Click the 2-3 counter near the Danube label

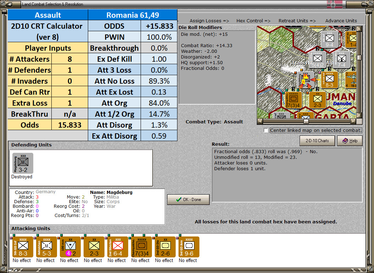click(318, 100)
